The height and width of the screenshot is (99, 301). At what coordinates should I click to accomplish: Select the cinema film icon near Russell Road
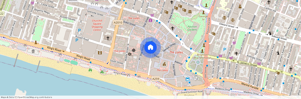(100, 53)
